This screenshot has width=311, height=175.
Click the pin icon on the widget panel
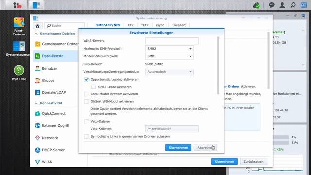[x=295, y=15]
